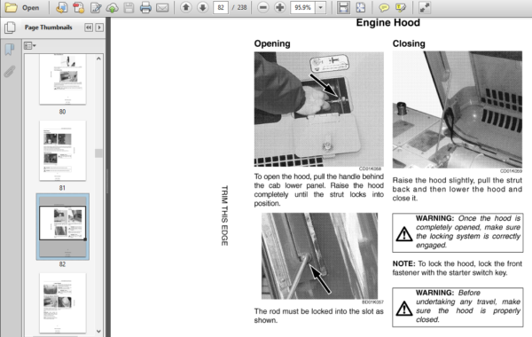Open the thumbnail options dropdown menu
Viewport: 532px width, 337px height.
coord(30,45)
